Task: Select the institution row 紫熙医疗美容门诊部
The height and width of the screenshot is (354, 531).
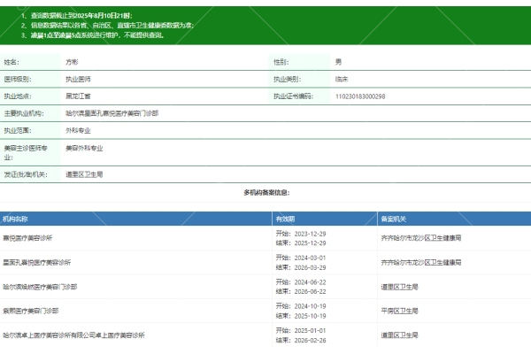Action: pos(30,311)
